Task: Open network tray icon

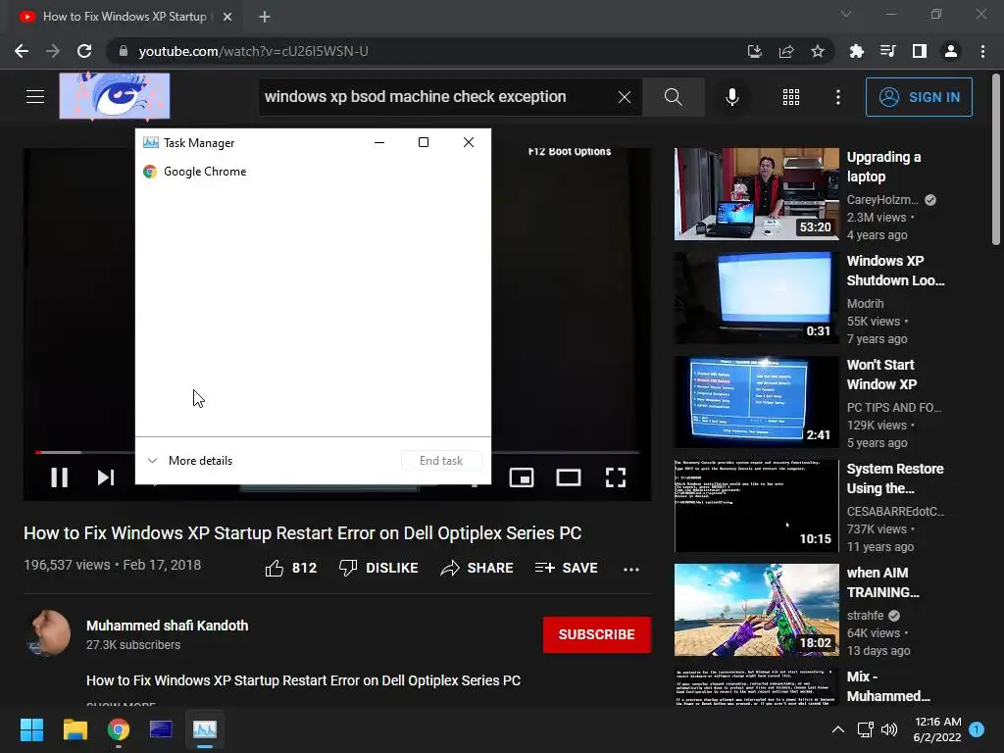Action: coord(865,729)
